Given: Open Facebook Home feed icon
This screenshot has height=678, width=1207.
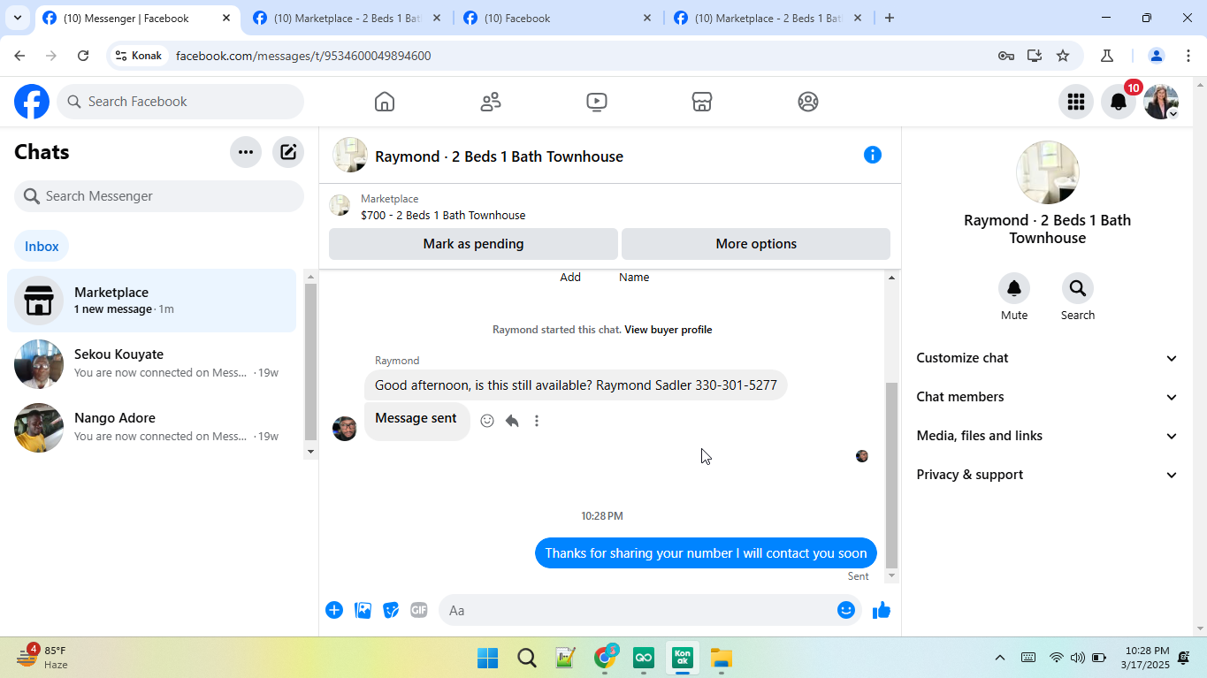Looking at the screenshot, I should [x=384, y=102].
